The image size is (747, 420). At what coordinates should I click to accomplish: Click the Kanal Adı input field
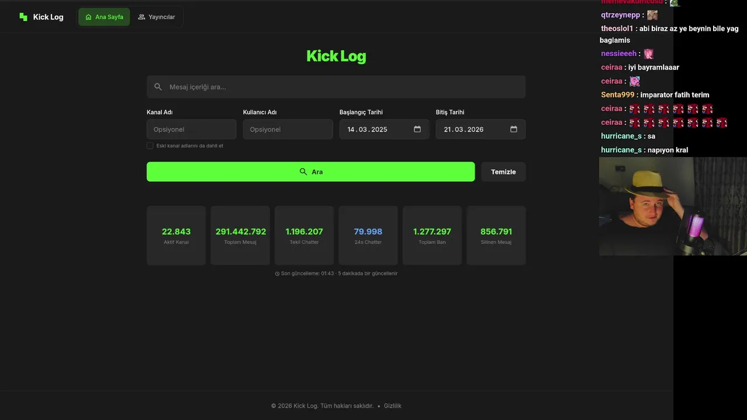[191, 129]
